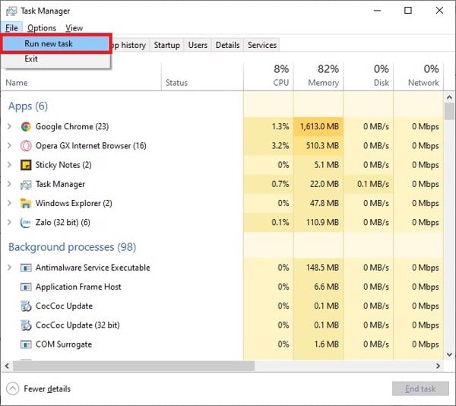The width and height of the screenshot is (456, 406).
Task: Select the Zalo (32 bit) (6) name
Action: coord(63,223)
